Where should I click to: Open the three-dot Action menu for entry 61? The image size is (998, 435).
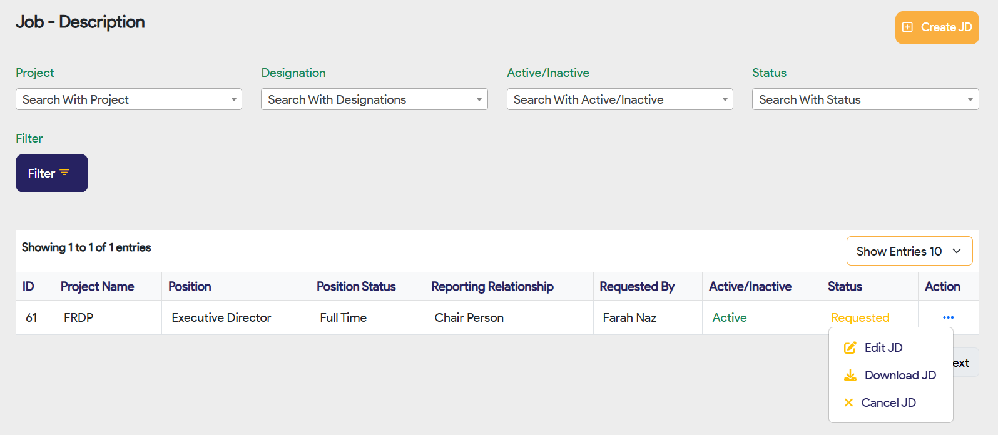(948, 317)
